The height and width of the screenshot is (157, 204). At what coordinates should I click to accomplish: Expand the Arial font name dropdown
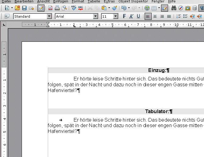tap(95, 16)
